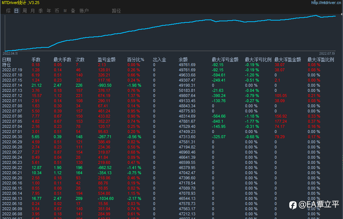Open the M tab
Viewport: 343px width, 219px height.
pos(65,11)
